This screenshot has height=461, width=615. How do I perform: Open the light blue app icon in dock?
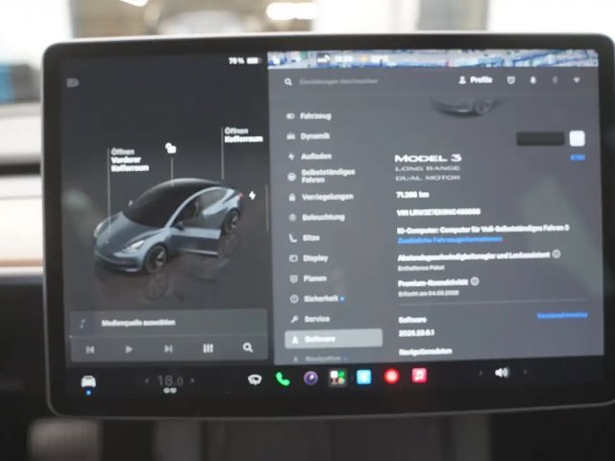[x=363, y=376]
